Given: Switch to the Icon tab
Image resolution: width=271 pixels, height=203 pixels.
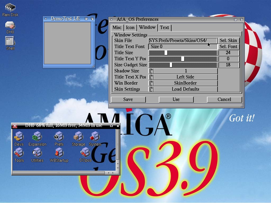Looking at the screenshot, I should [x=130, y=27].
